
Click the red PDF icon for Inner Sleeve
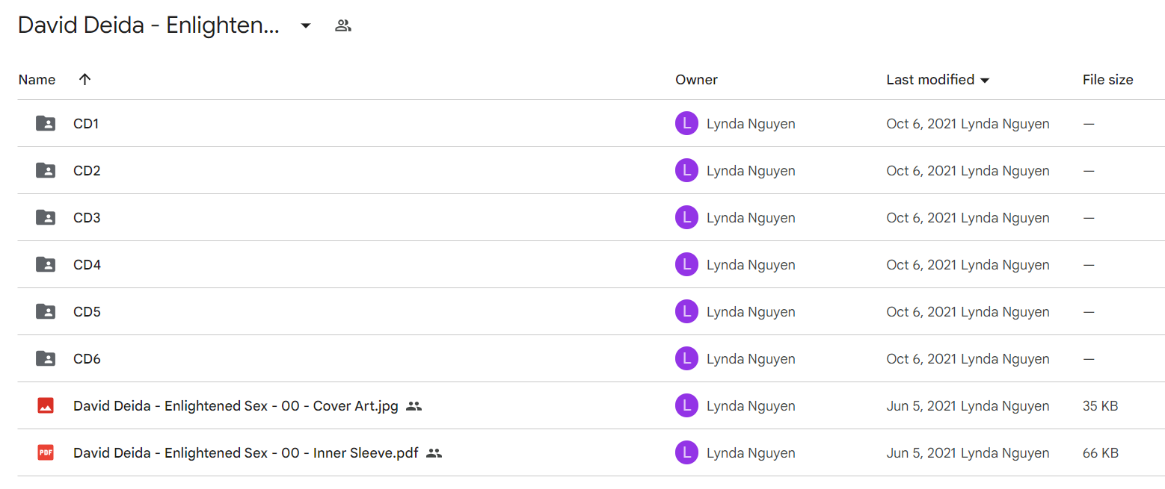[x=46, y=452]
